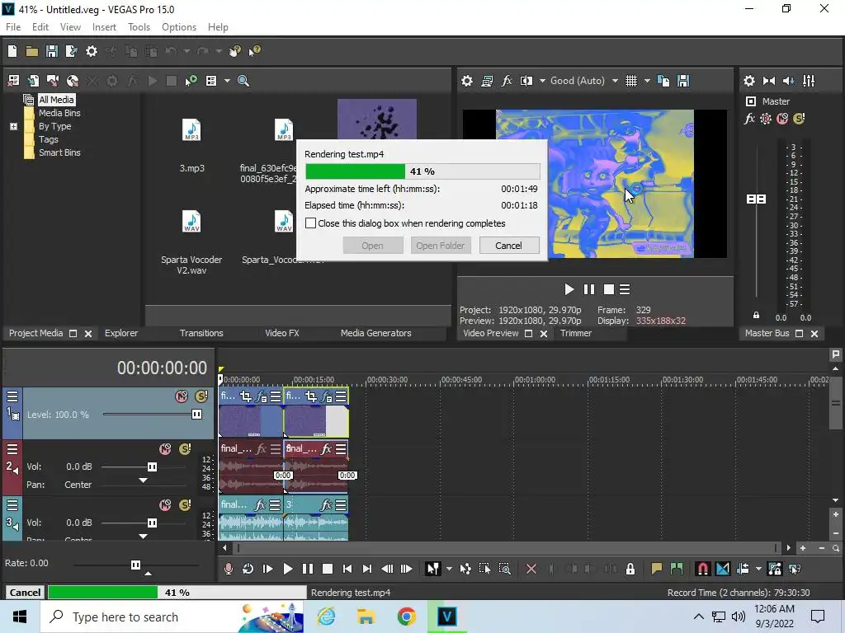The width and height of the screenshot is (845, 633).
Task: Click Cancel button in the bottom status bar
Action: [x=25, y=593]
